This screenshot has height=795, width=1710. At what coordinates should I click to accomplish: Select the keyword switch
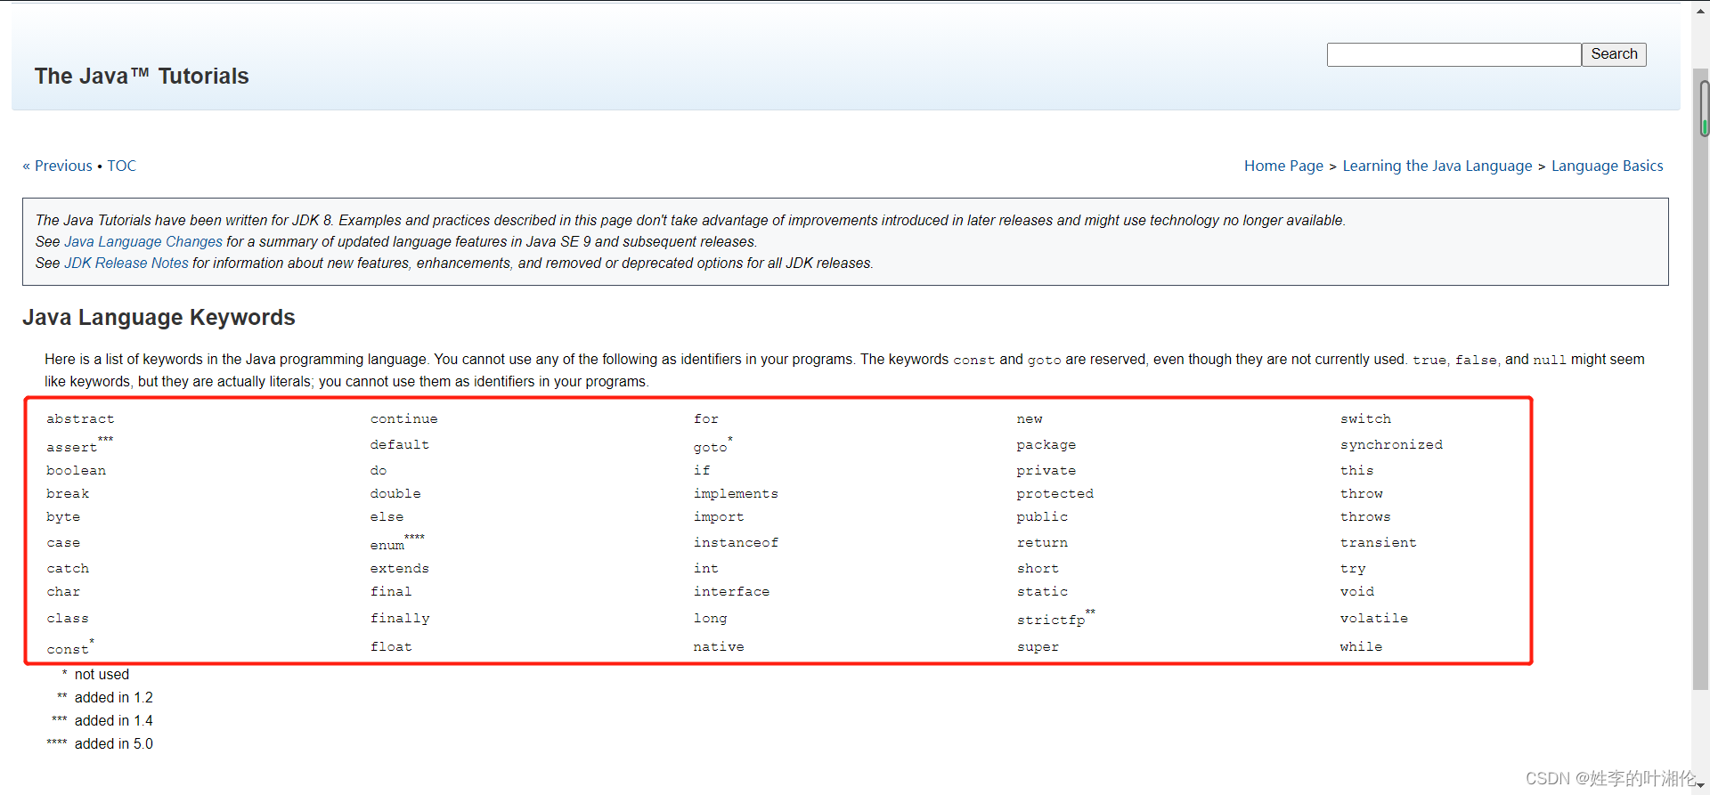(x=1365, y=418)
